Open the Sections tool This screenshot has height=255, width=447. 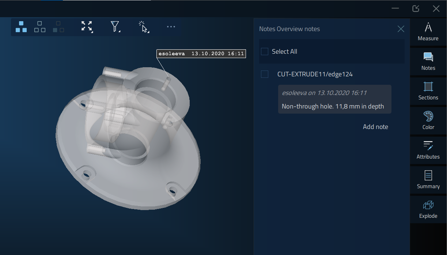[x=428, y=91]
